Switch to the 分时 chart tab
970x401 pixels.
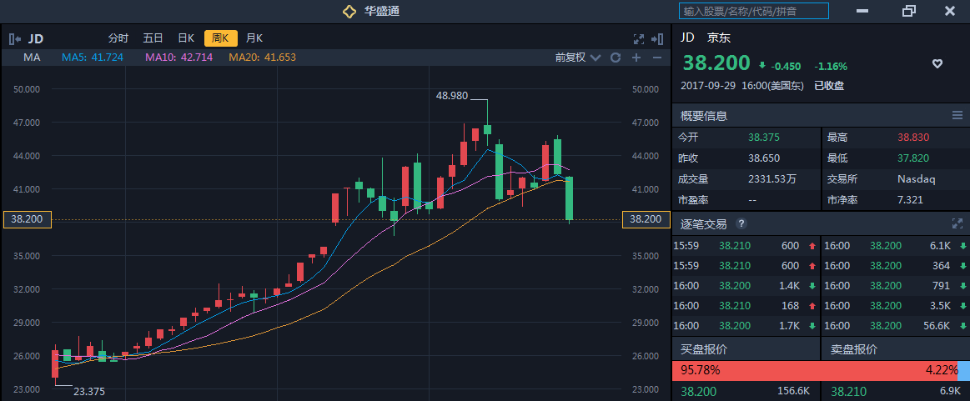point(118,38)
